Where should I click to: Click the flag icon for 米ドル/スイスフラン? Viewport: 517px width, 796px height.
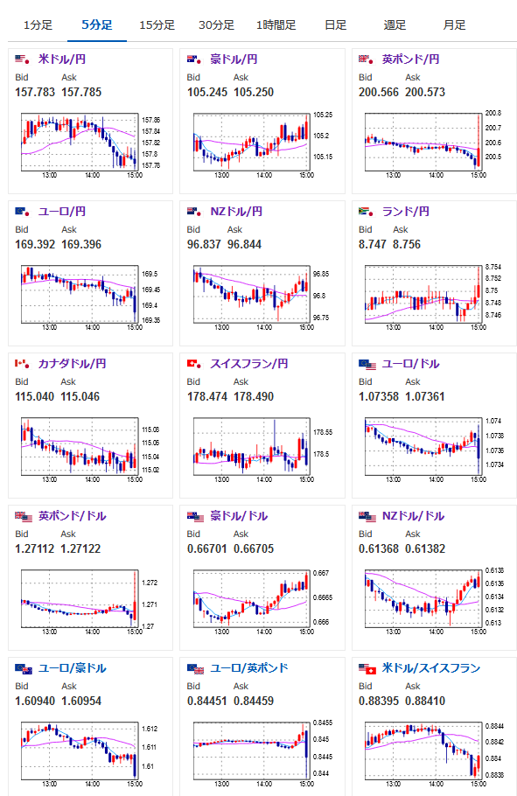(x=367, y=668)
